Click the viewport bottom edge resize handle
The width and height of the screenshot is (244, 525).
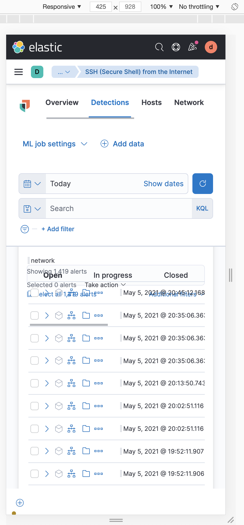pos(116,520)
